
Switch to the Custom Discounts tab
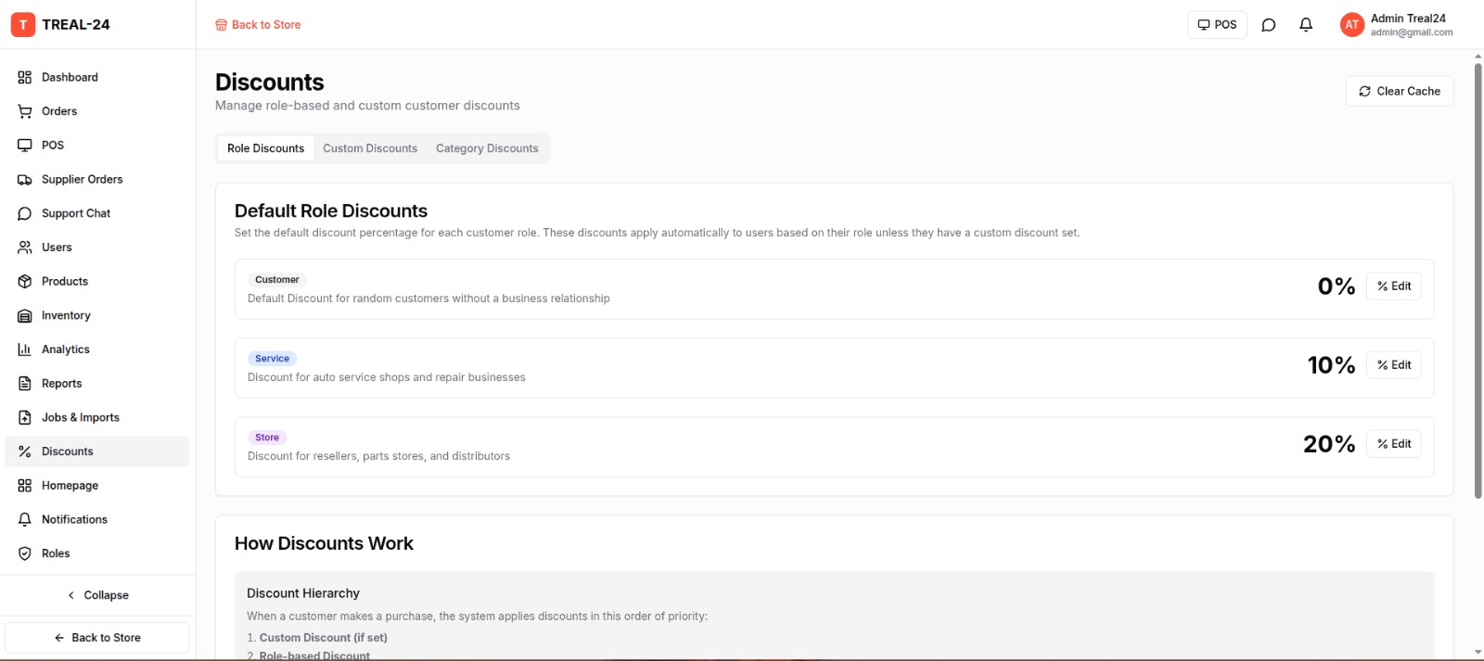point(370,148)
